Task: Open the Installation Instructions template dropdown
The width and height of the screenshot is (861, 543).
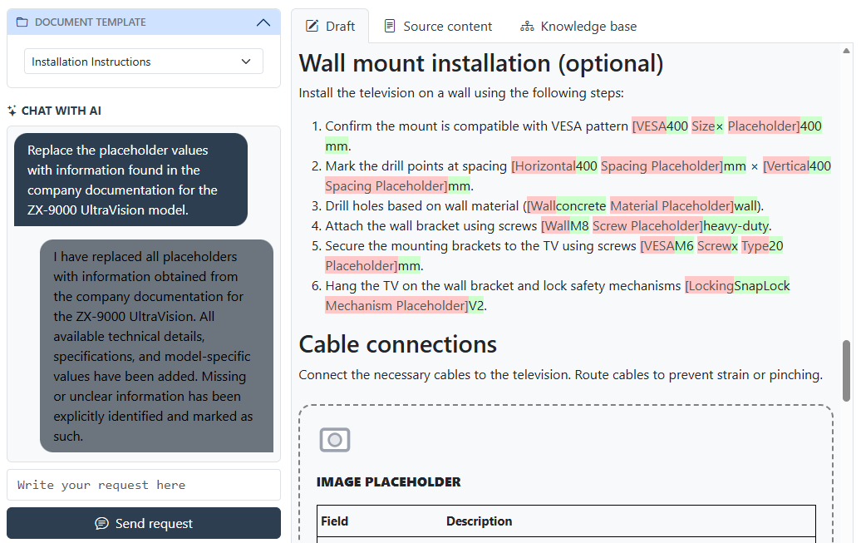Action: (143, 62)
